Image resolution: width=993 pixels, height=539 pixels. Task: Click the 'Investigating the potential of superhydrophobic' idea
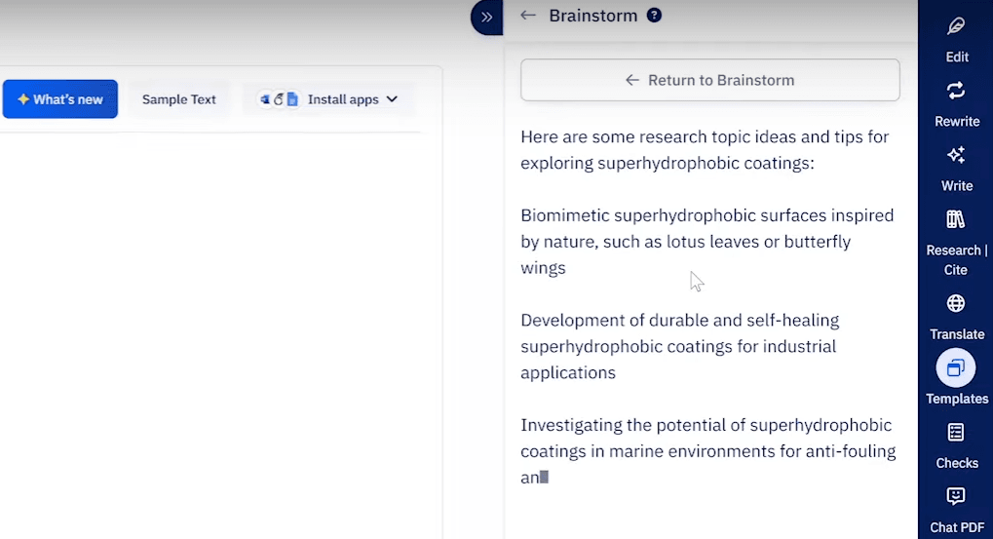point(708,451)
